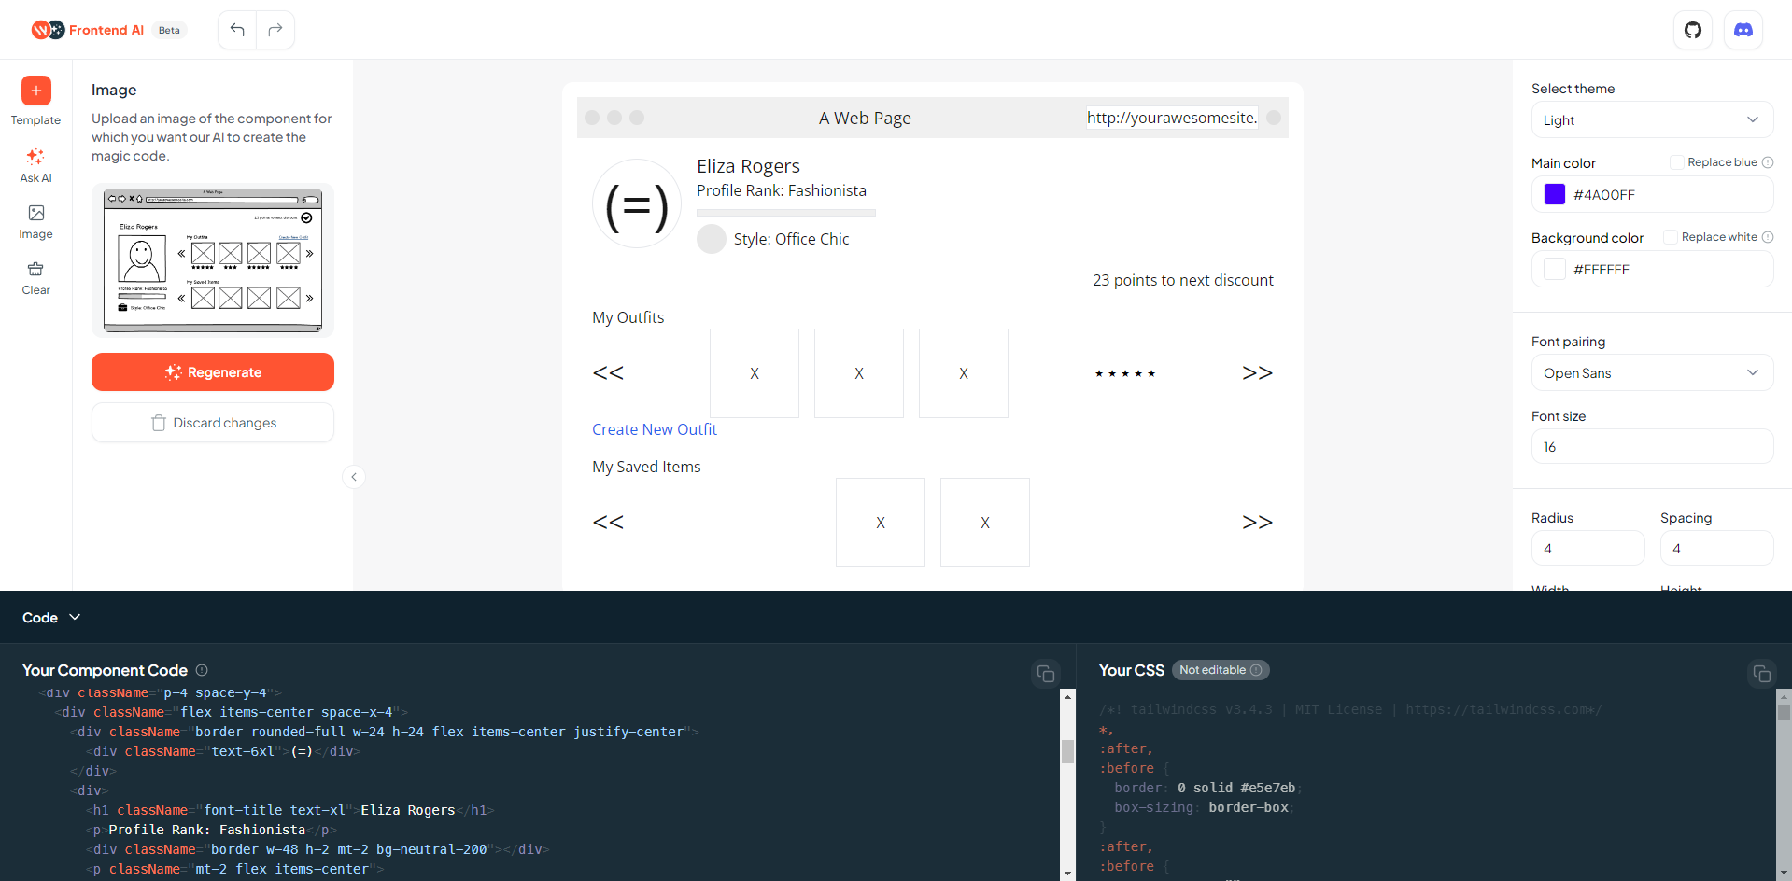The height and width of the screenshot is (881, 1792).
Task: Click the redo arrow icon
Action: tap(275, 30)
